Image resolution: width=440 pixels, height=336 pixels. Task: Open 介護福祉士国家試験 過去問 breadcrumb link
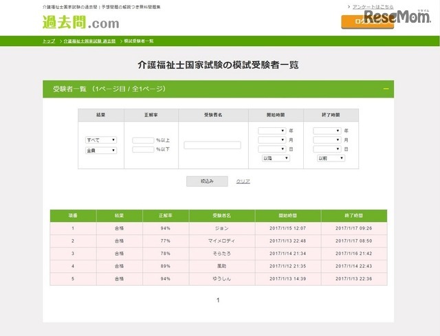pyautogui.click(x=89, y=41)
